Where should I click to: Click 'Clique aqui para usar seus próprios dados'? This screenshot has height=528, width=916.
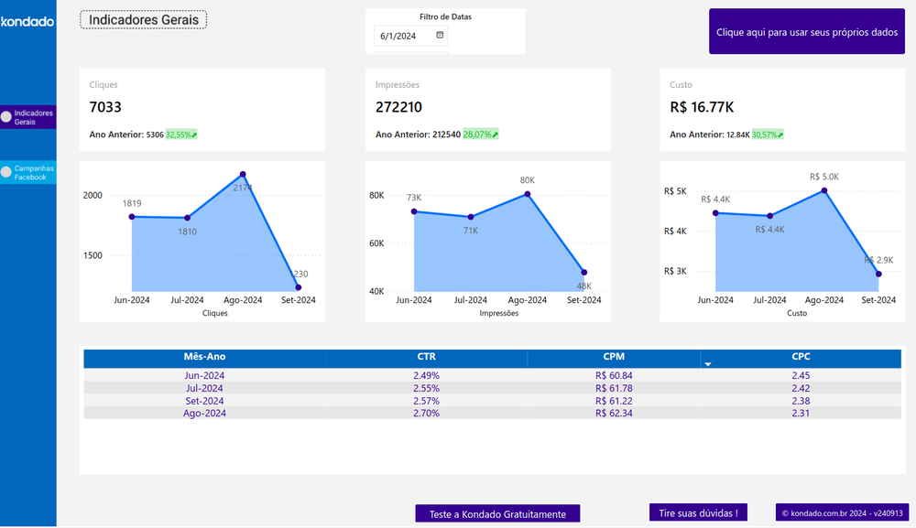tap(806, 31)
